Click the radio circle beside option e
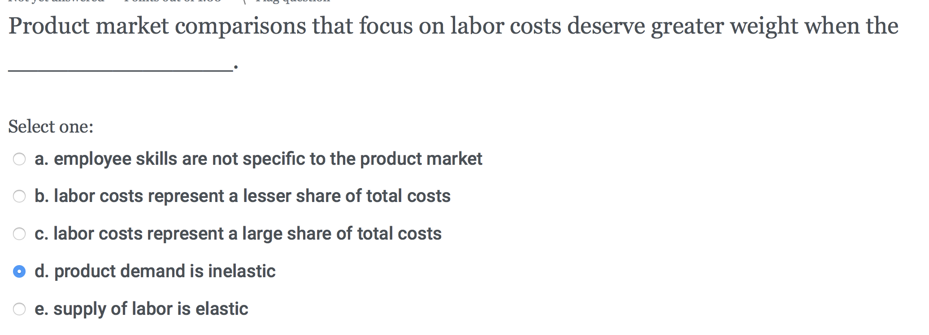This screenshot has height=335, width=929. pos(19,309)
